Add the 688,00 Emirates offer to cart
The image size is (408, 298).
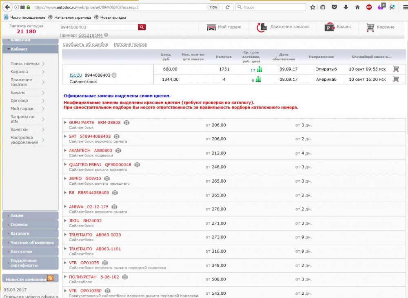pyautogui.click(x=396, y=69)
